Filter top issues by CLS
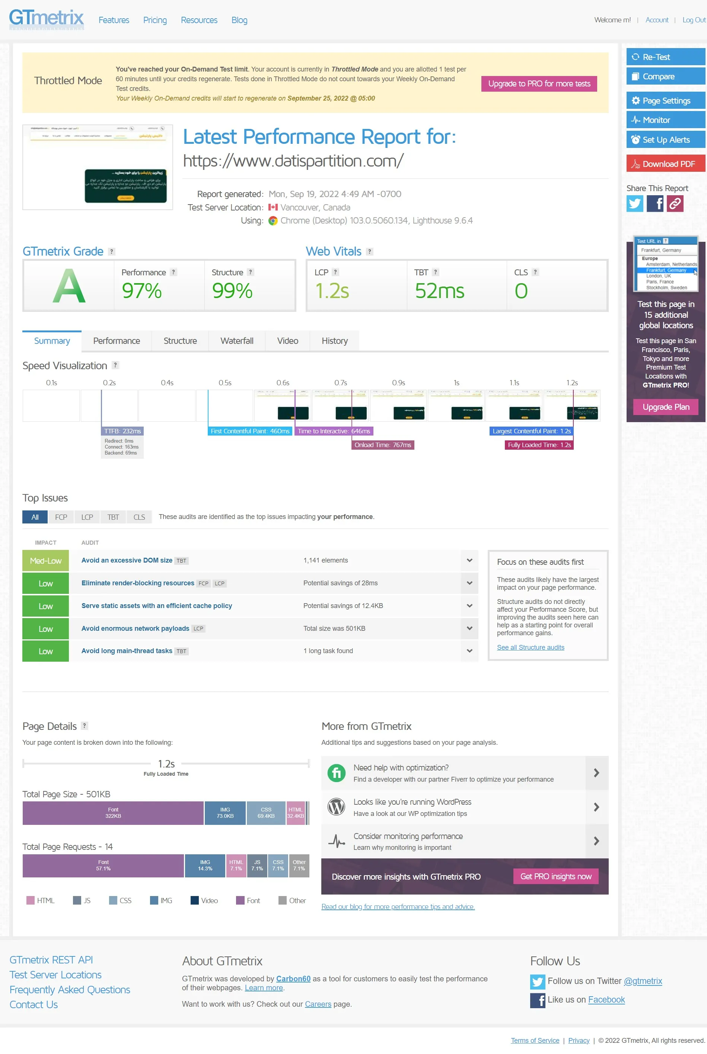The height and width of the screenshot is (1054, 707). pos(139,517)
